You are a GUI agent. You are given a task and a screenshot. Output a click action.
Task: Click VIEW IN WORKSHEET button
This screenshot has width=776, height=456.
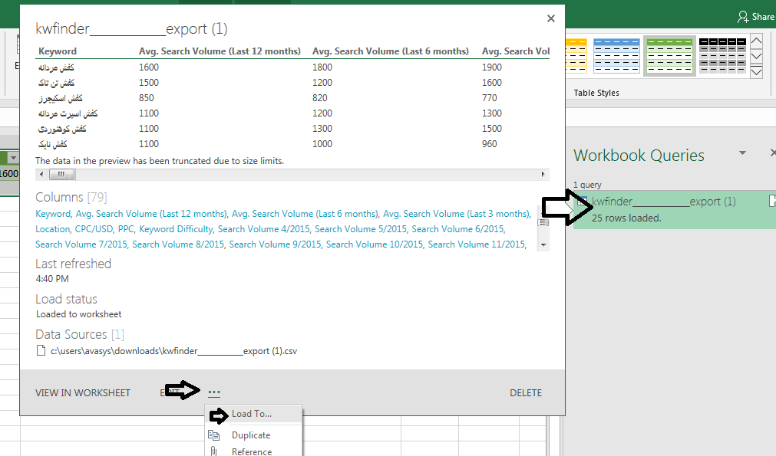[x=83, y=392]
